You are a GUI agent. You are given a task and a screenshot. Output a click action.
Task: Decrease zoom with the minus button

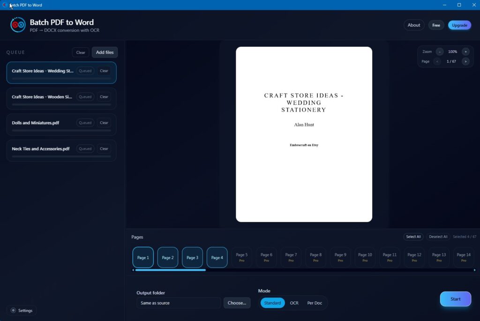(x=440, y=52)
